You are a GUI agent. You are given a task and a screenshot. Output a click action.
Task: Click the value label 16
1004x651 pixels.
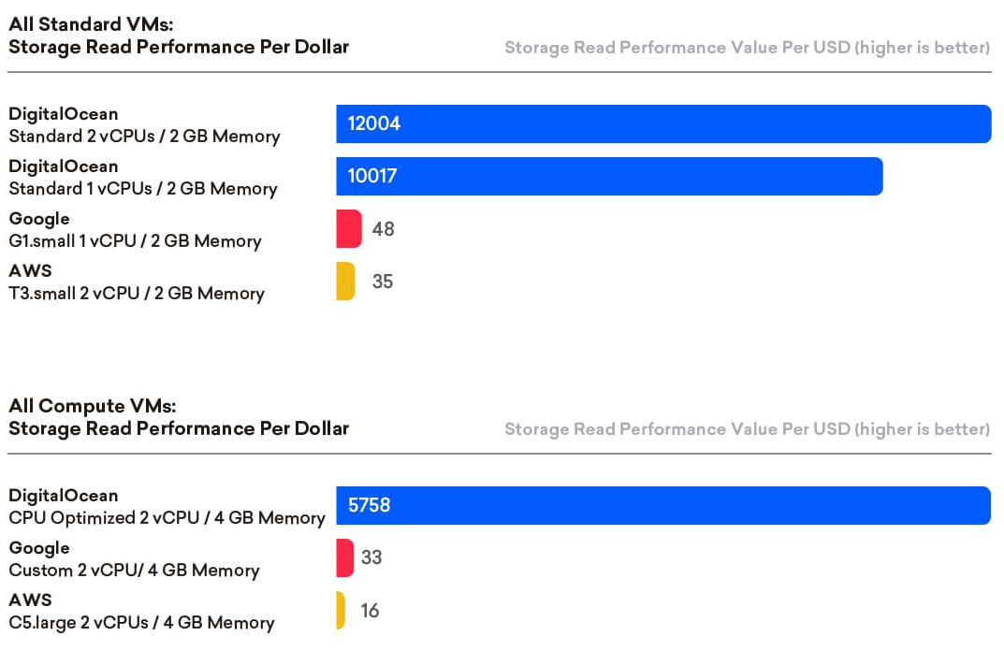coord(370,611)
